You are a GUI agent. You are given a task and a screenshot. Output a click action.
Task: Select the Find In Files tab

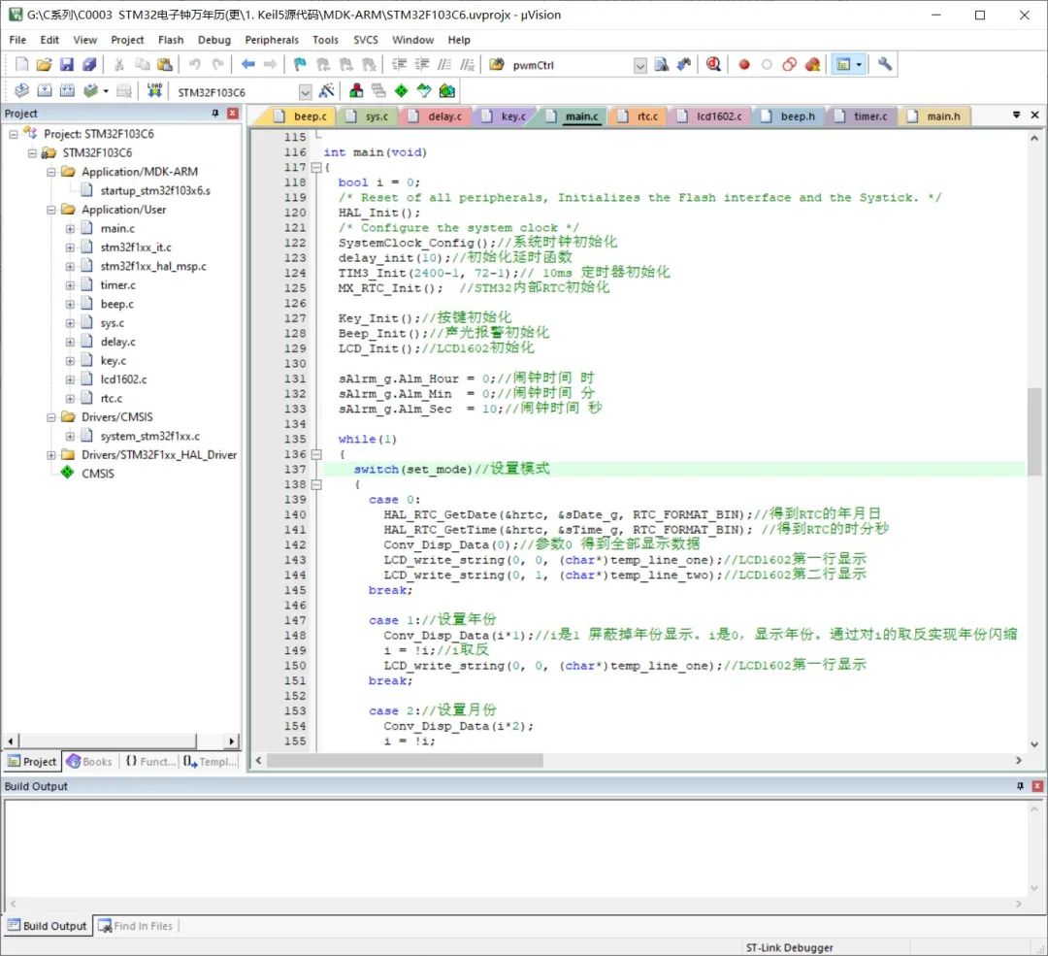pyautogui.click(x=136, y=926)
